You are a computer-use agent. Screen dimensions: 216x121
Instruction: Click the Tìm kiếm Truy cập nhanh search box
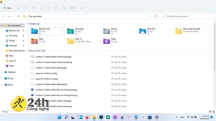coord(187,16)
